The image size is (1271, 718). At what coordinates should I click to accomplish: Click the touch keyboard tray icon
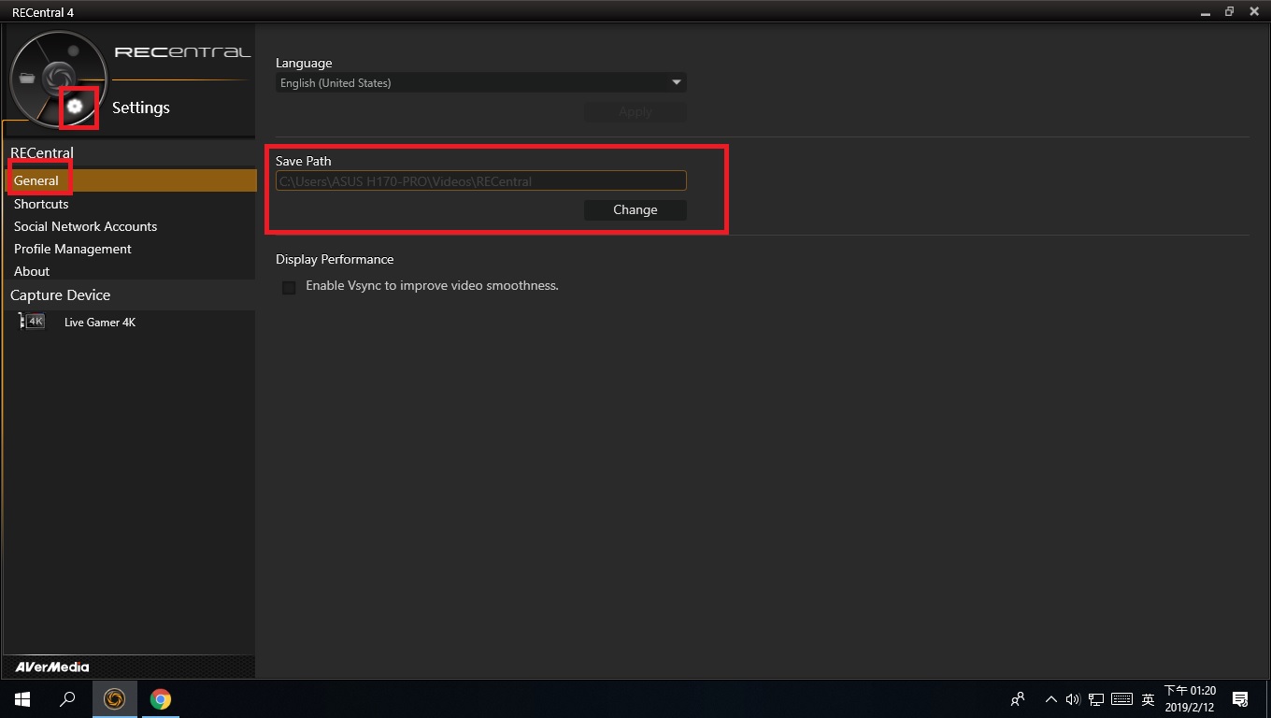1122,699
